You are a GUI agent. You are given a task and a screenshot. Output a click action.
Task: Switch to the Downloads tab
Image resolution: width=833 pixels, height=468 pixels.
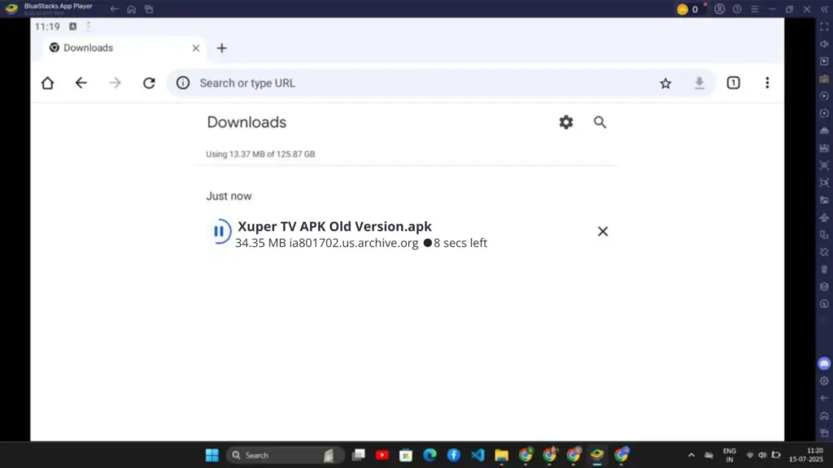[87, 48]
